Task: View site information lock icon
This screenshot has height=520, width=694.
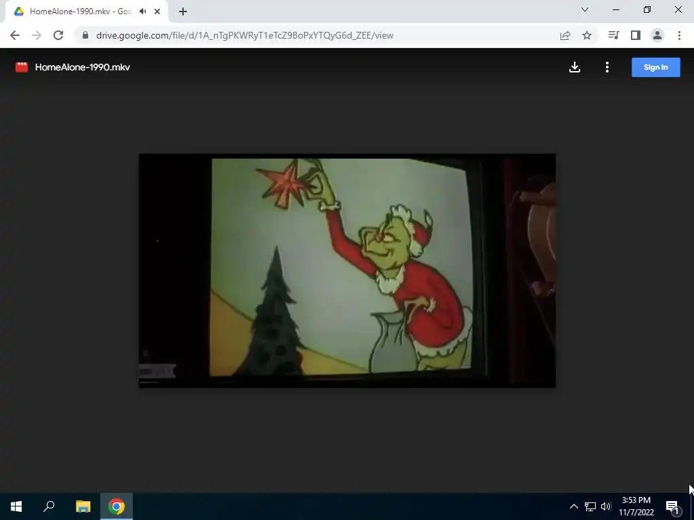Action: pyautogui.click(x=85, y=35)
